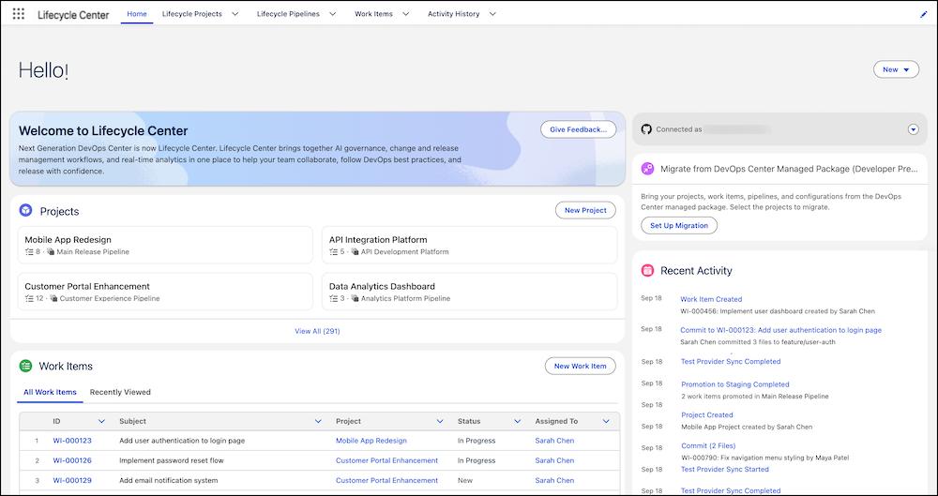Open work item WI-000123 link
Image resolution: width=938 pixels, height=496 pixels.
(x=72, y=441)
